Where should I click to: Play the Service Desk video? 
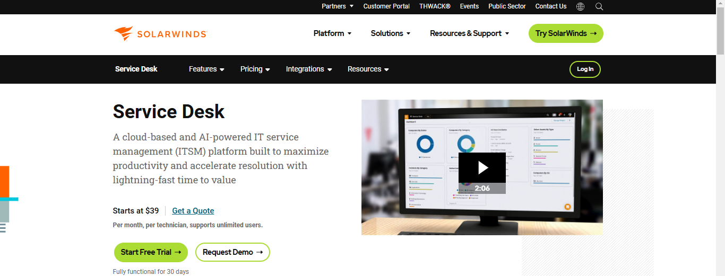point(482,167)
